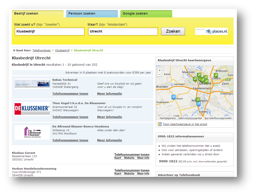
Task: Click the 'Adverteer in 8 plaatsen' banner text
Action: [108, 72]
